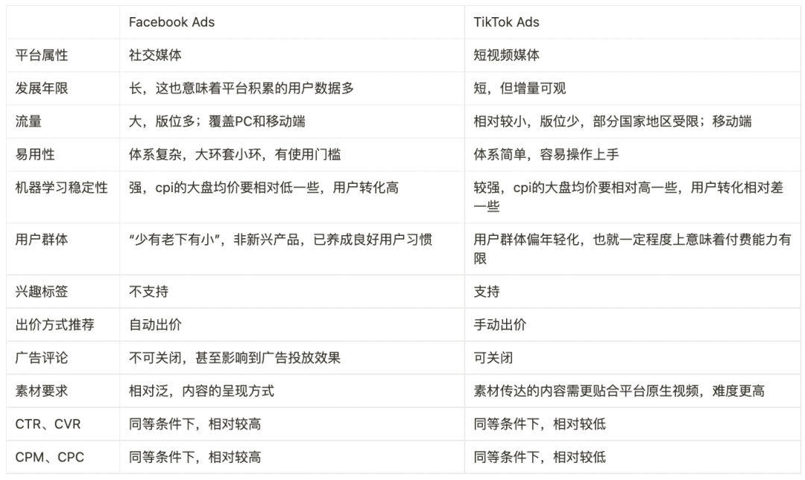This screenshot has width=805, height=480.
Task: Click the Facebook Ads column header
Action: [x=171, y=22]
